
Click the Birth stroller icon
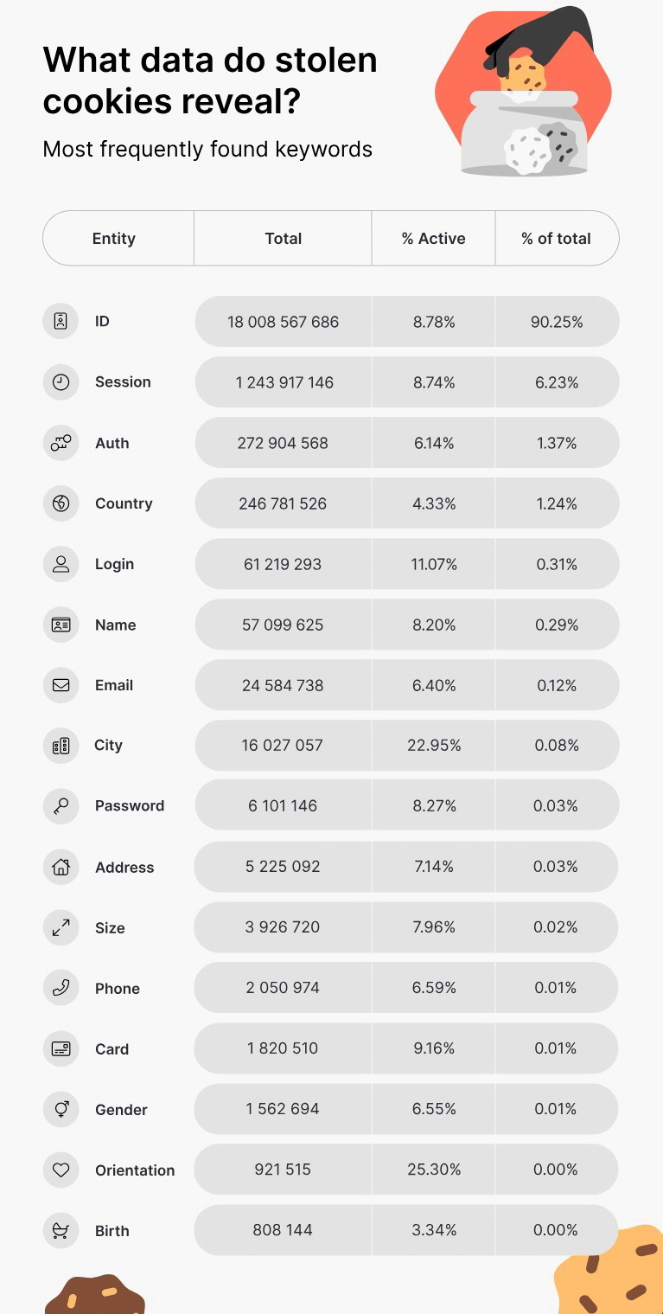point(61,1230)
